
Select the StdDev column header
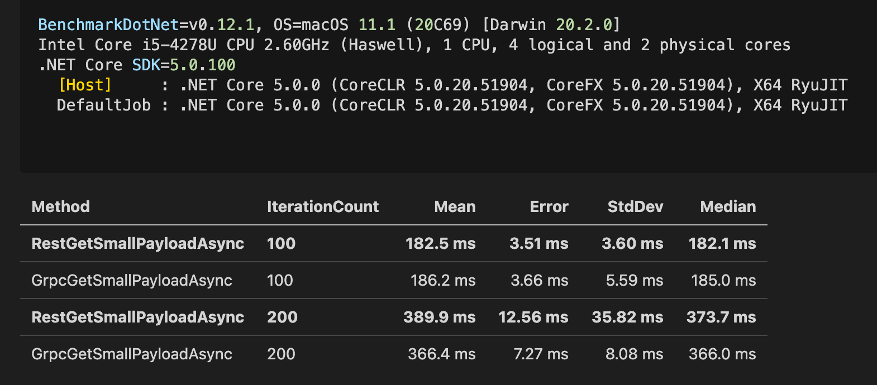[x=635, y=206]
